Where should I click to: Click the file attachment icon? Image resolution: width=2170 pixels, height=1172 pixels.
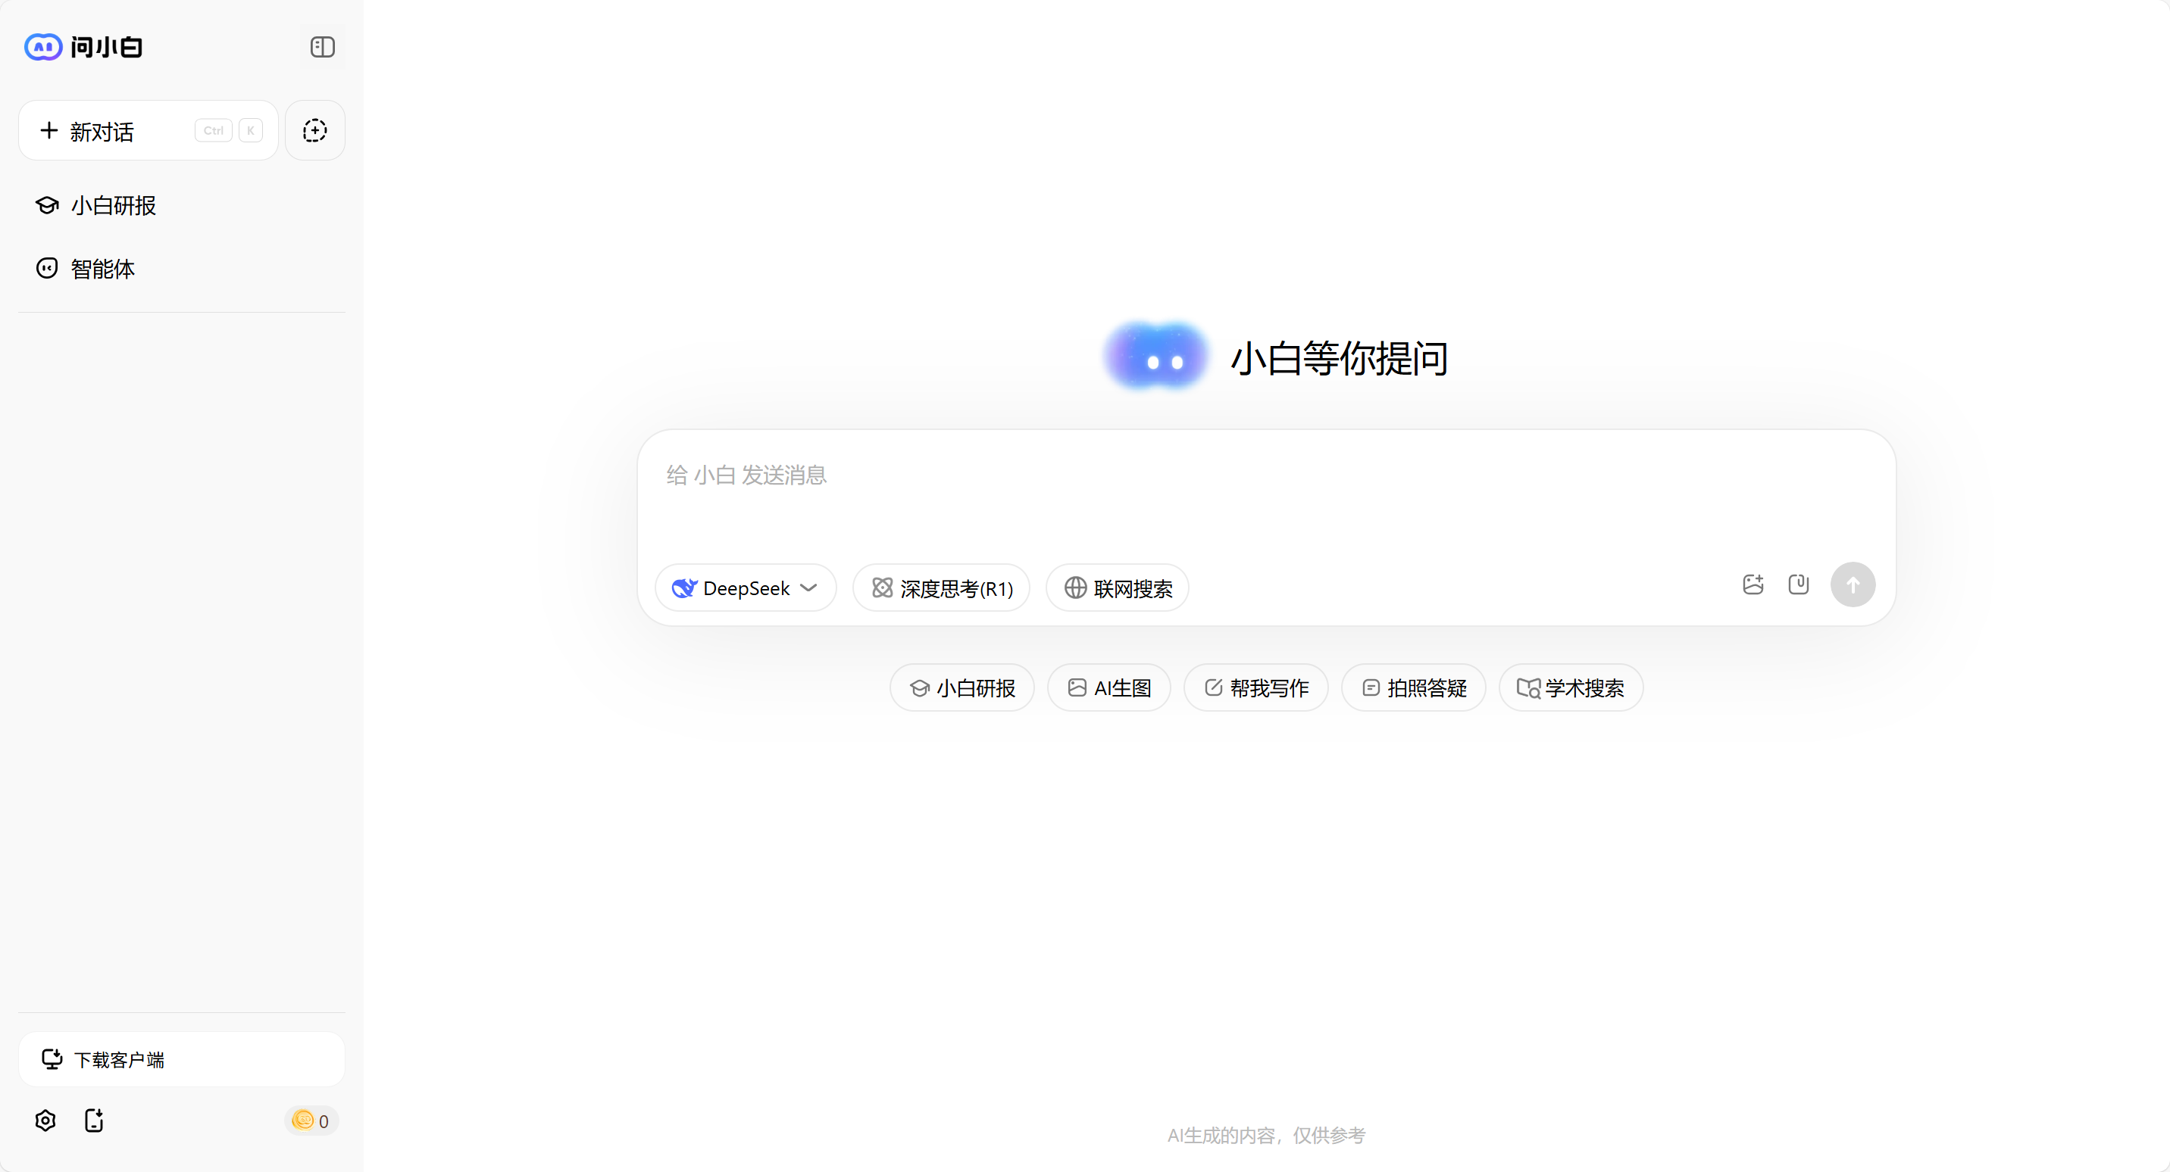1799,584
